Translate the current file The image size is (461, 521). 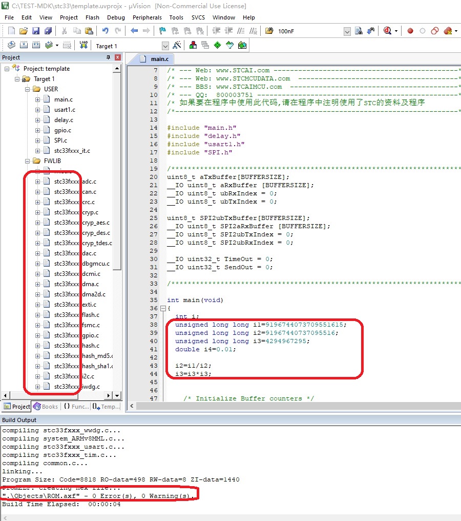[x=12, y=45]
